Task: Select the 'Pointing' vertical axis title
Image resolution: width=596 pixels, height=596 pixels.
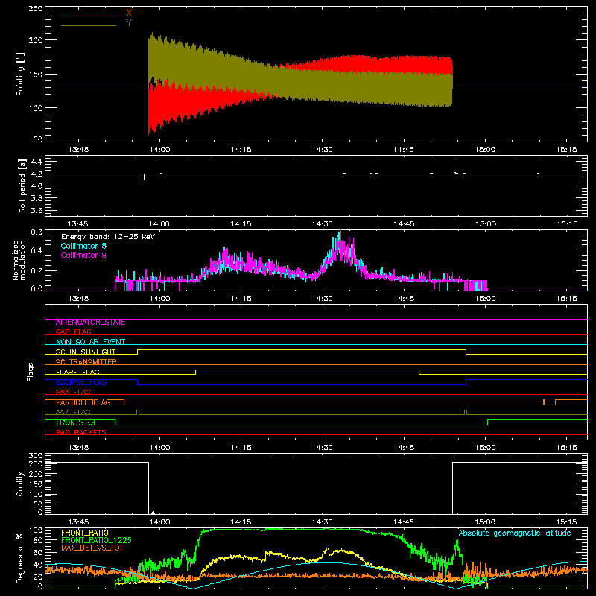Action: coord(20,74)
